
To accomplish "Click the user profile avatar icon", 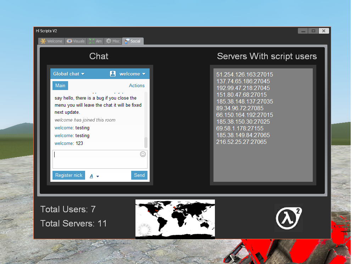I will pos(113,74).
